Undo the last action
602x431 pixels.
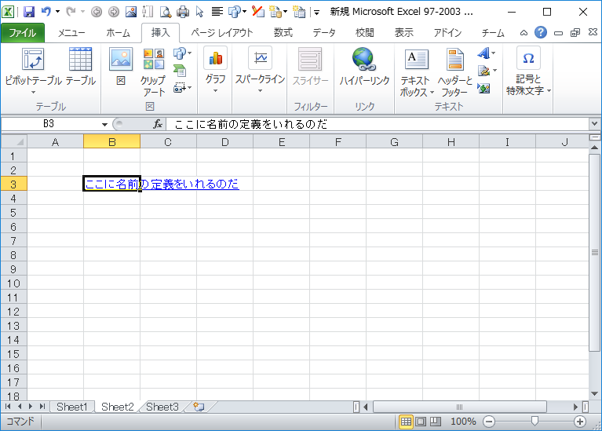[46, 12]
